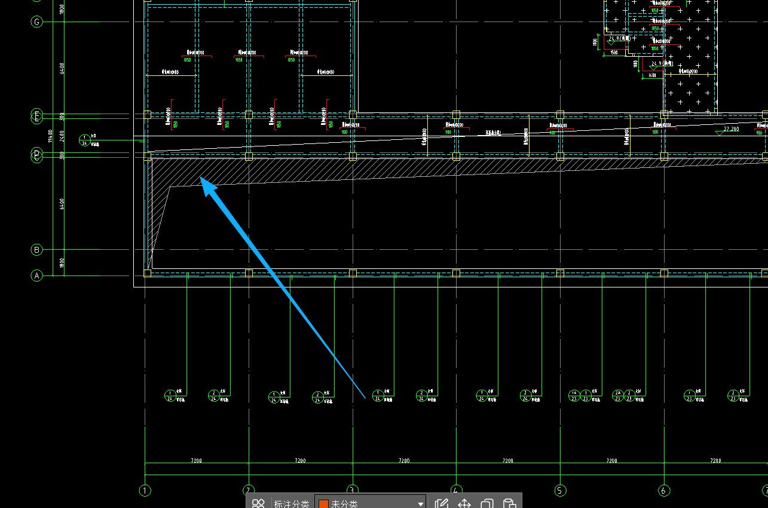
Task: Click the edit annotation pencil icon
Action: (x=442, y=504)
